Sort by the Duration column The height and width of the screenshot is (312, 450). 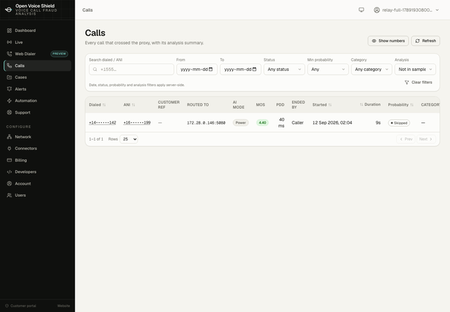click(x=371, y=105)
